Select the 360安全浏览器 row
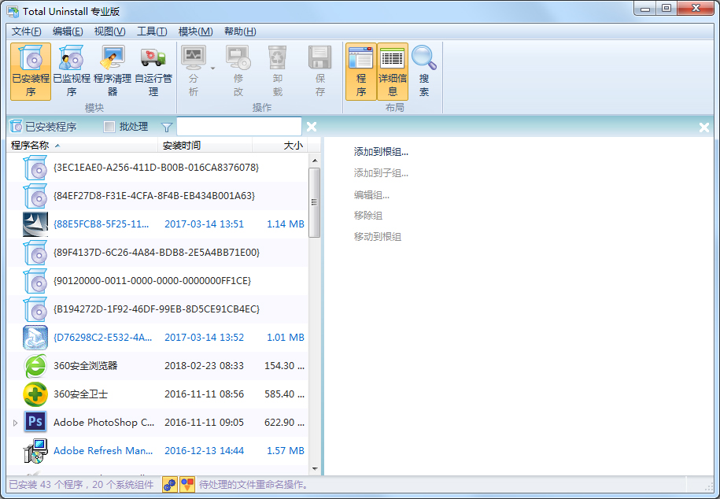The width and height of the screenshot is (720, 499). [157, 366]
